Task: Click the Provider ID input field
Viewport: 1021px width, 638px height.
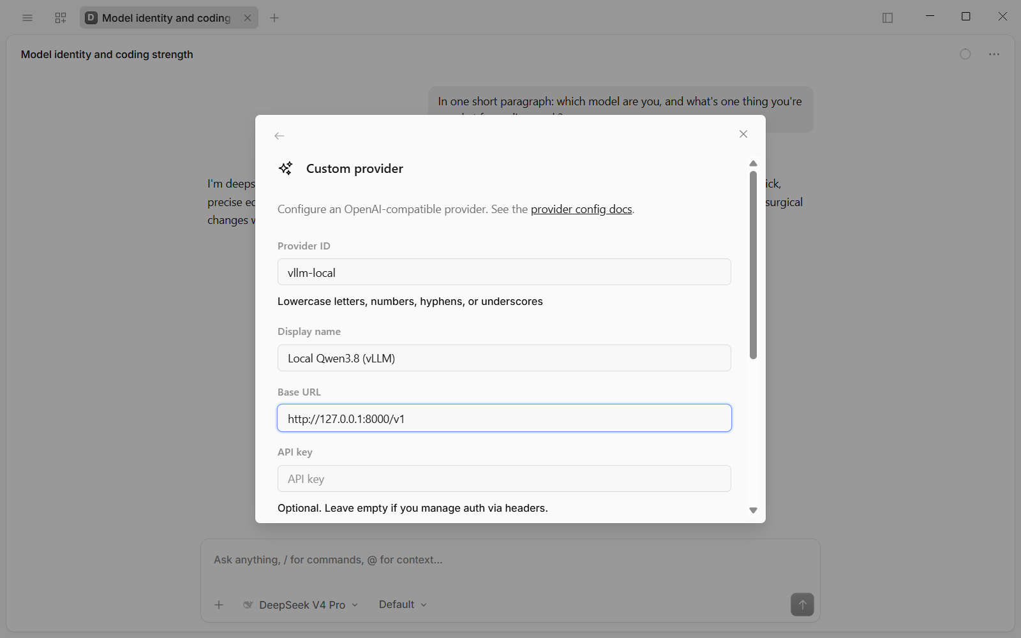Action: pyautogui.click(x=504, y=272)
